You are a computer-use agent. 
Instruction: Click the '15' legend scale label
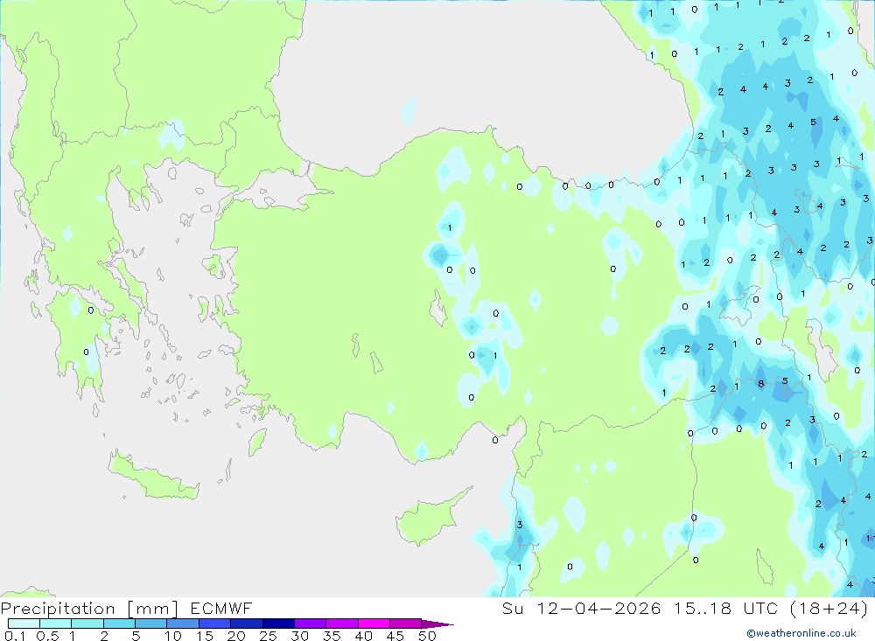[205, 636]
